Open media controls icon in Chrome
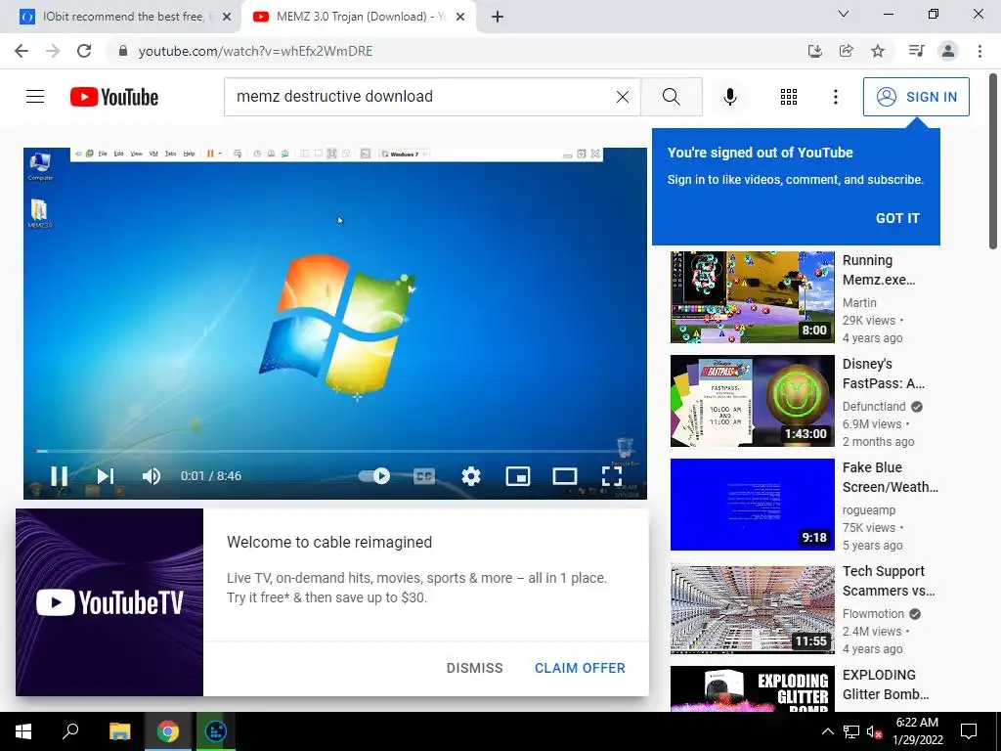The height and width of the screenshot is (751, 1001). pyautogui.click(x=917, y=51)
